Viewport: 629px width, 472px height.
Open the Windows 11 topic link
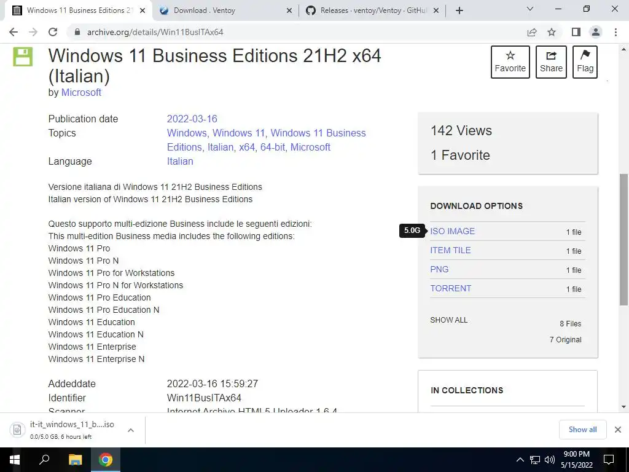pos(239,133)
